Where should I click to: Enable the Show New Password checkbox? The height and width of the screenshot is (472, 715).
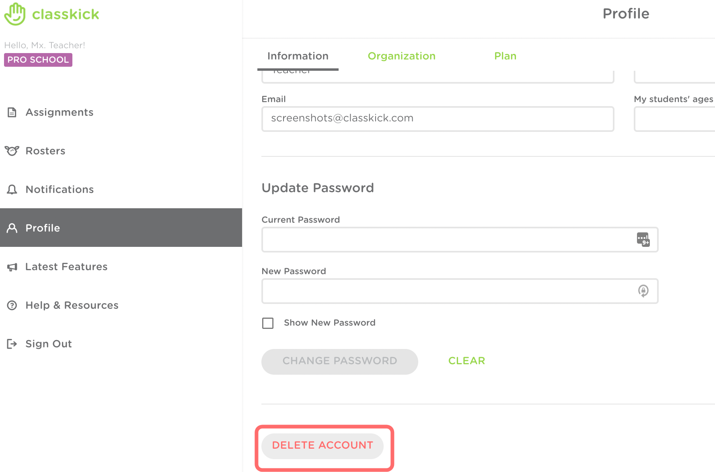pyautogui.click(x=268, y=323)
